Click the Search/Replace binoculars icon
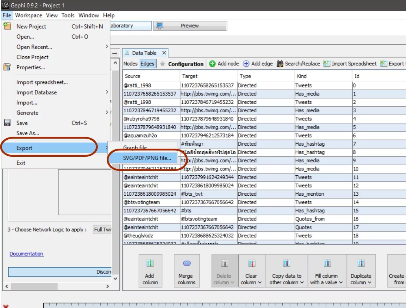406x308 pixels. click(x=280, y=63)
